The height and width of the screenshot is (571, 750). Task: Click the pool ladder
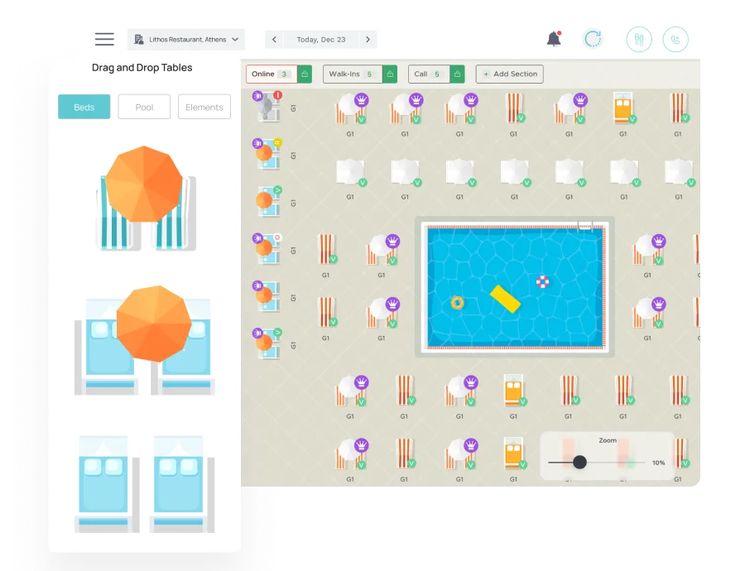click(586, 226)
